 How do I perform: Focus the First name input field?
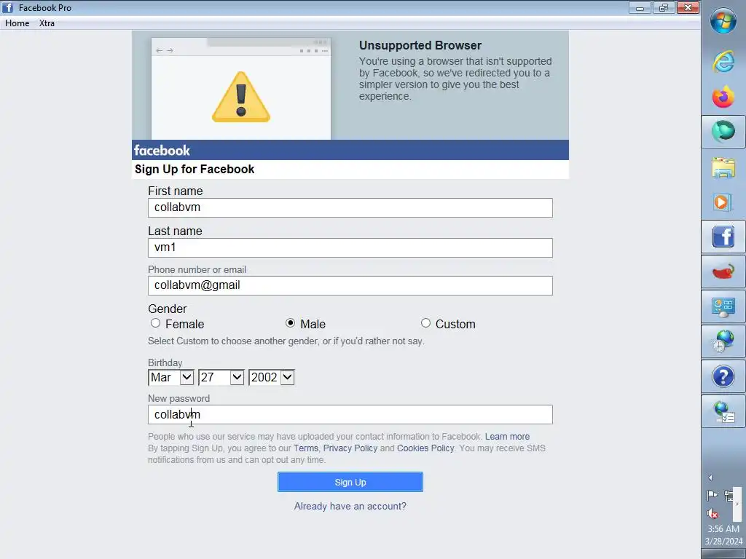coord(350,207)
